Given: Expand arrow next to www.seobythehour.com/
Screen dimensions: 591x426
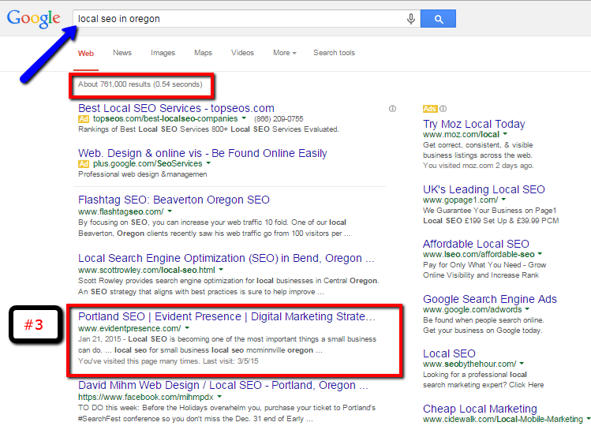Looking at the screenshot, I should (522, 364).
